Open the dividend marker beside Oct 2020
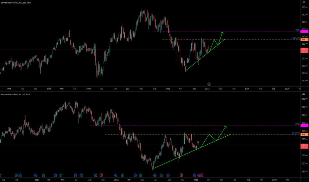309x182 pixels. click(16, 175)
